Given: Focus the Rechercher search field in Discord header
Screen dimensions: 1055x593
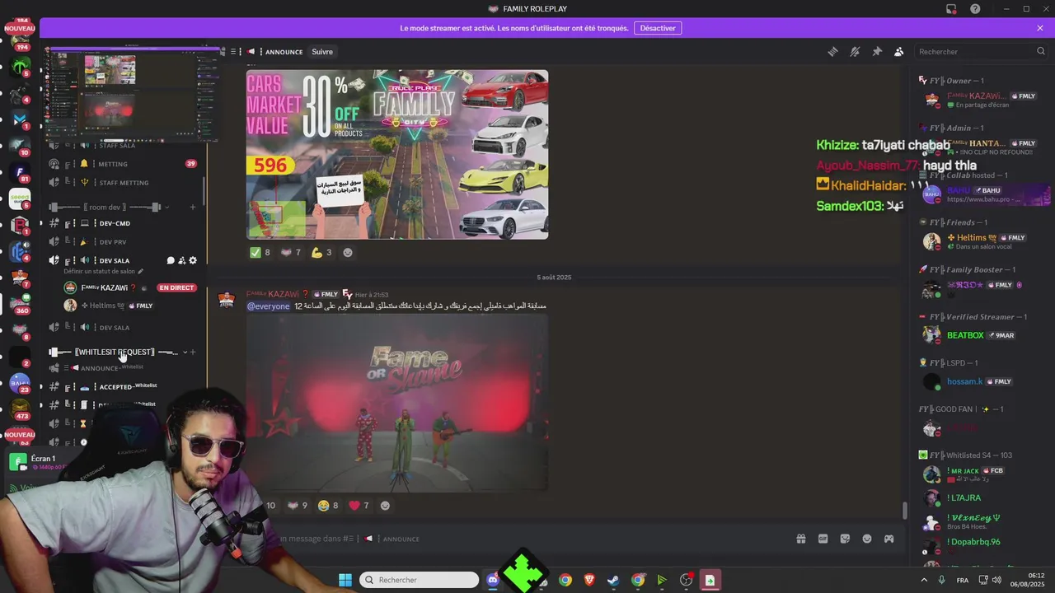Looking at the screenshot, I should pos(981,51).
